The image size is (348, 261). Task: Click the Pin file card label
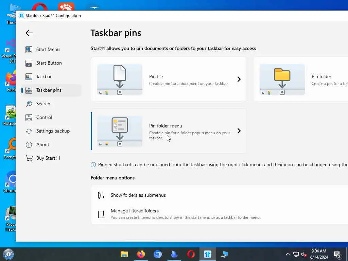[x=156, y=76]
